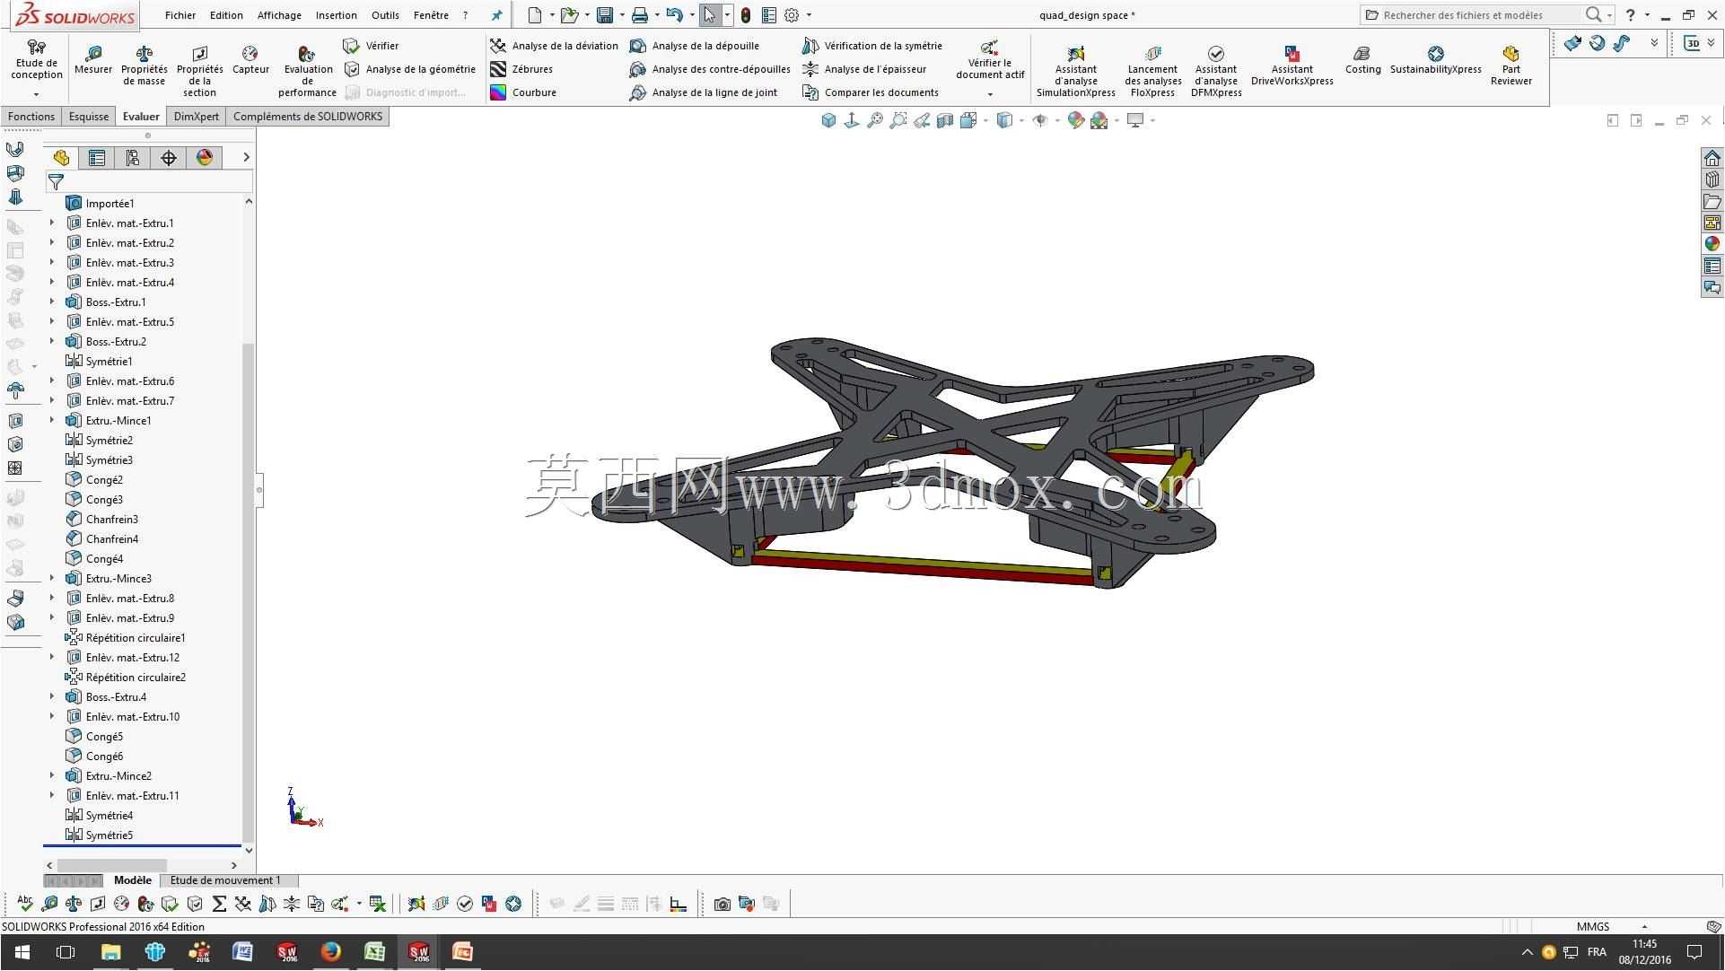
Task: Switch to the Fonctions tab
Action: 31,116
